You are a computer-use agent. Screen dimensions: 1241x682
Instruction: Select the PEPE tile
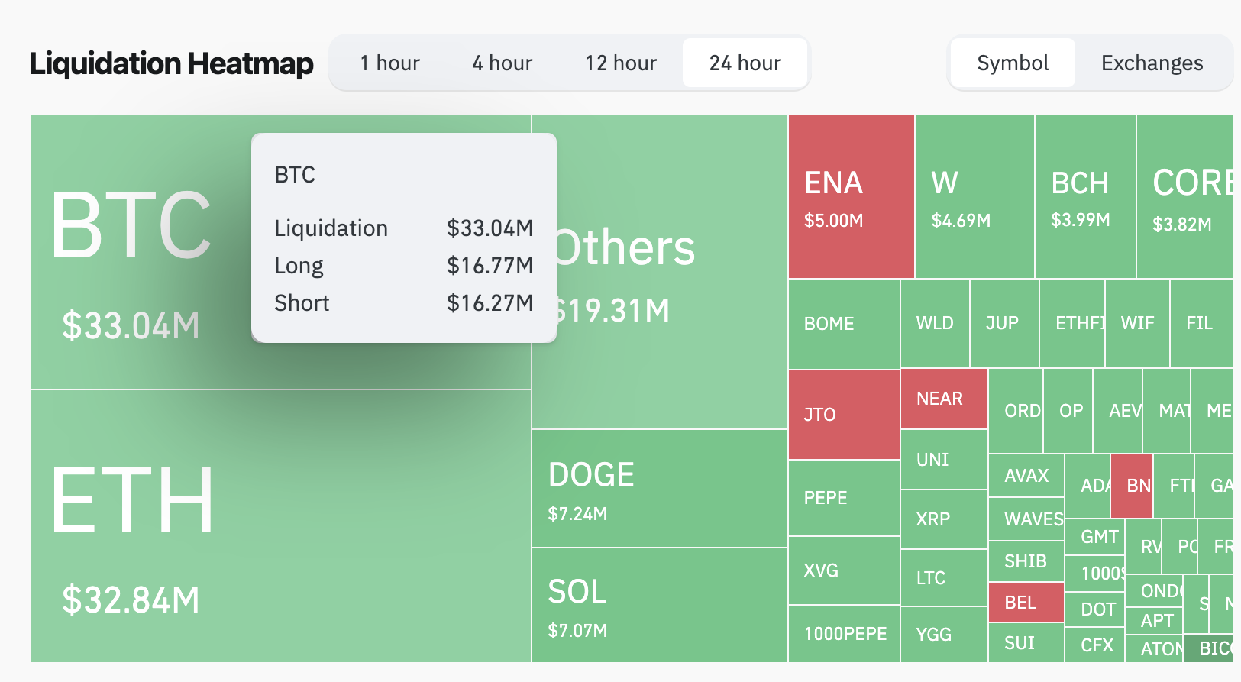pyautogui.click(x=844, y=498)
